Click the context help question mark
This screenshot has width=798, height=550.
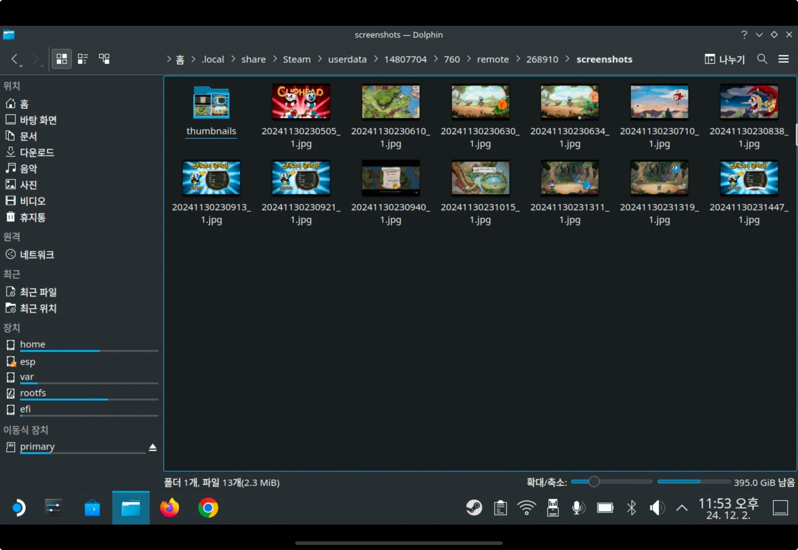(x=744, y=34)
